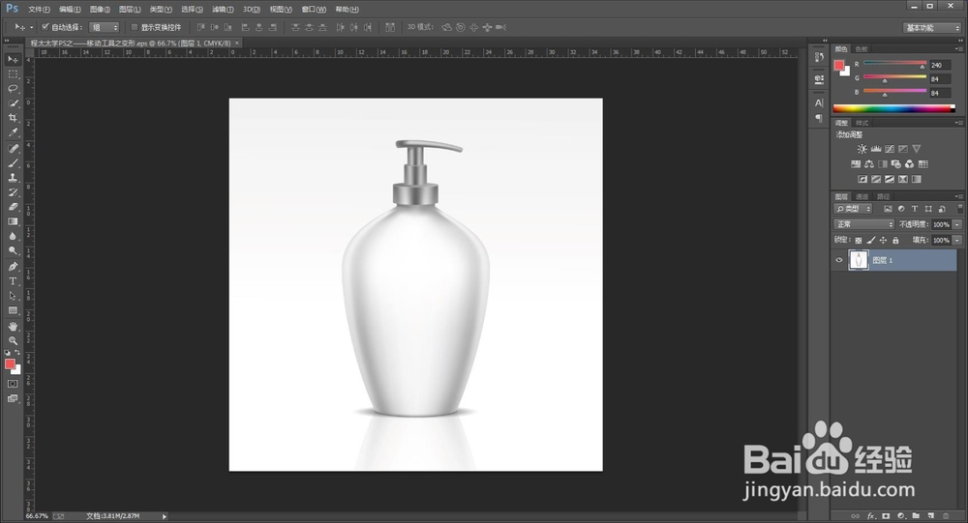Add a Color Balance adjustment

coord(868,164)
